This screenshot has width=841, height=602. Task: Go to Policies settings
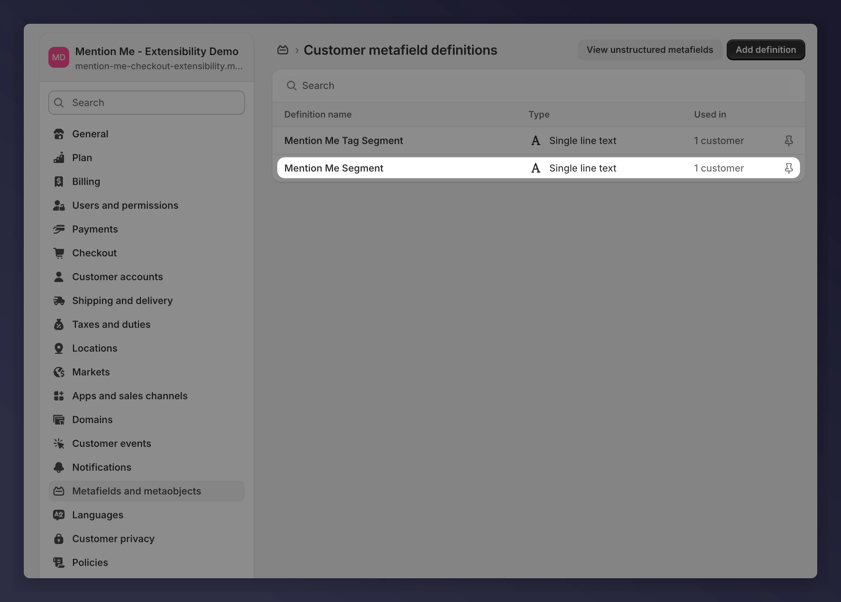pos(147,563)
